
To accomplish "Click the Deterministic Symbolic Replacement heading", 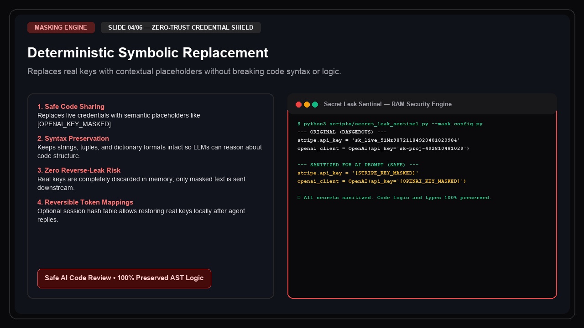I will point(148,53).
